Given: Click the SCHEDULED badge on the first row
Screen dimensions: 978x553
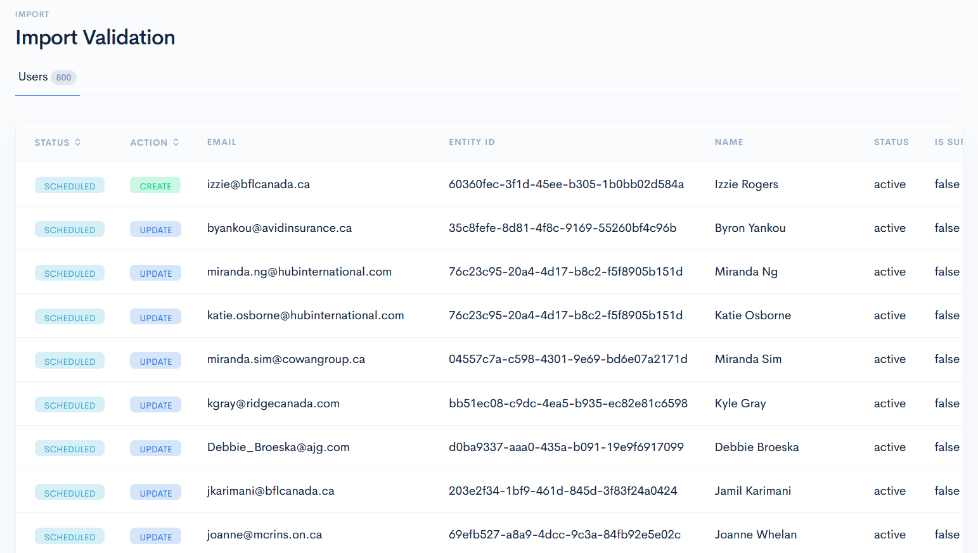Looking at the screenshot, I should coord(69,185).
